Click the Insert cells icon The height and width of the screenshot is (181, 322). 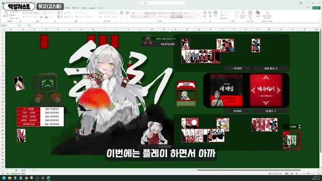pyautogui.click(x=205, y=13)
